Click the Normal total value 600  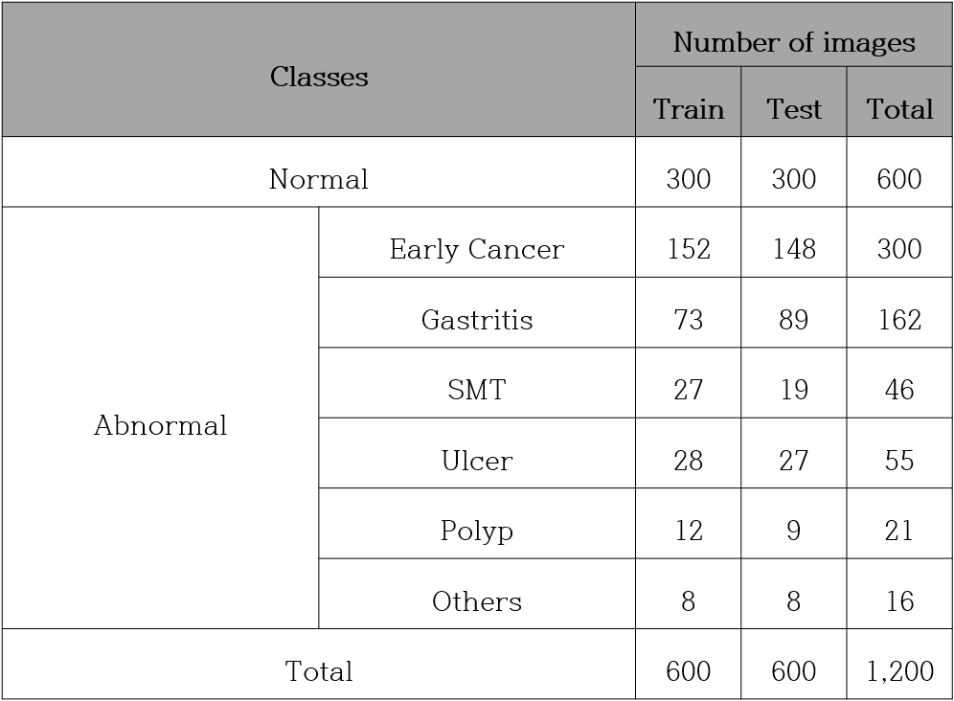click(x=899, y=171)
